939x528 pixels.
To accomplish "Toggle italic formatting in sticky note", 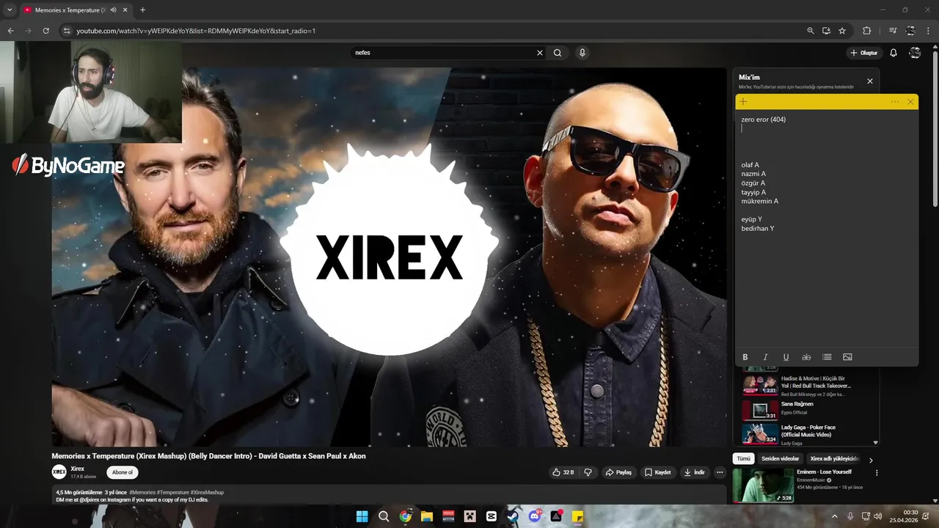I will tap(766, 357).
